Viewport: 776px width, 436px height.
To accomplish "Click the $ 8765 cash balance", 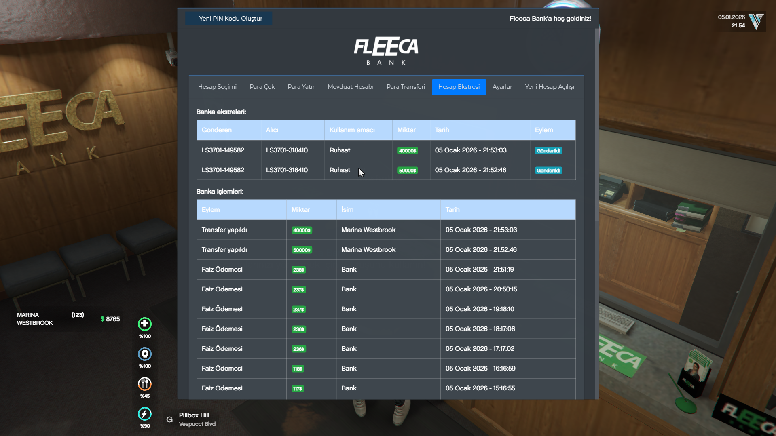I will click(110, 319).
